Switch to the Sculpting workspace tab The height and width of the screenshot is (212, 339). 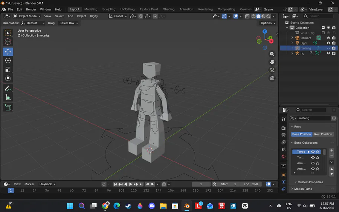[x=109, y=9]
